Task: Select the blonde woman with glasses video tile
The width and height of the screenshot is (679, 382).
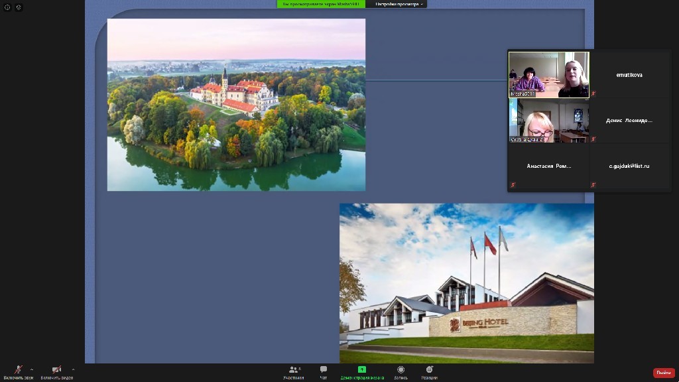Action: point(548,121)
